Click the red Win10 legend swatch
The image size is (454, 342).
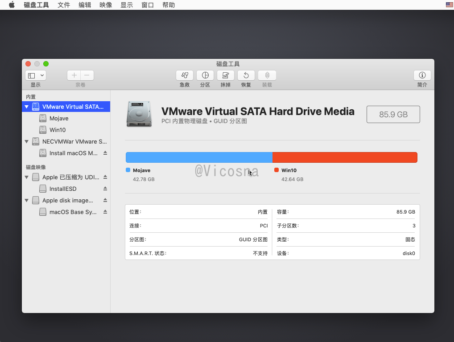277,170
